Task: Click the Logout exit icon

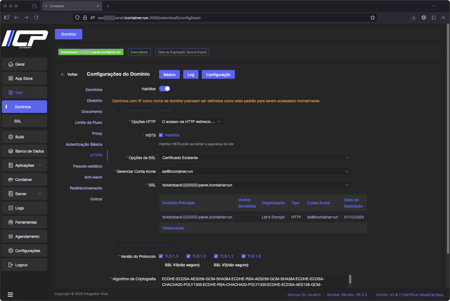Action: coord(11,265)
